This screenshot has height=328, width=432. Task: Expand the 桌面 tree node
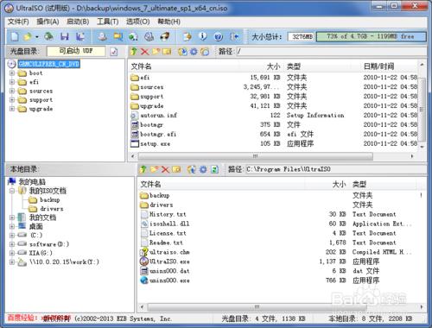pos(12,226)
